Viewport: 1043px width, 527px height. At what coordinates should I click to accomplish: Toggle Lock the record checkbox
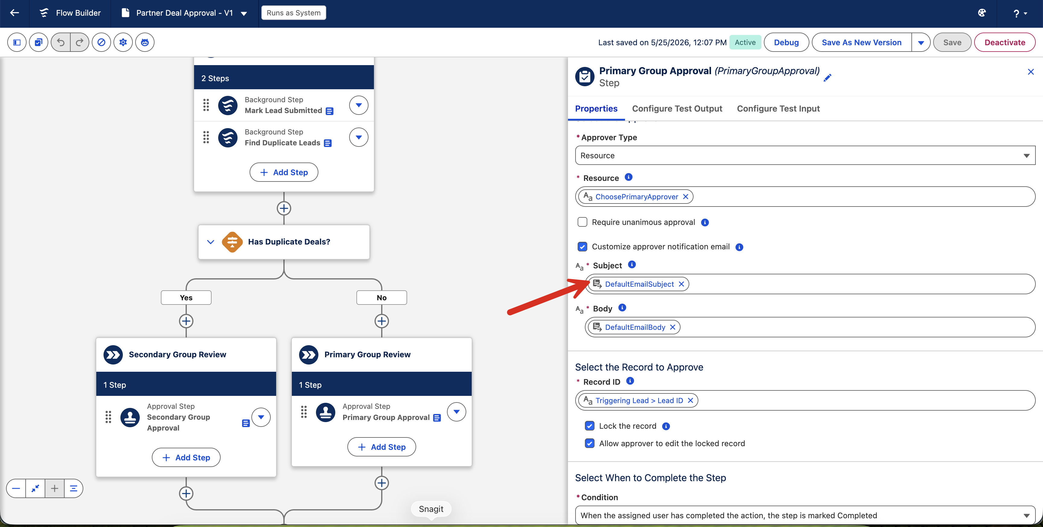tap(589, 426)
